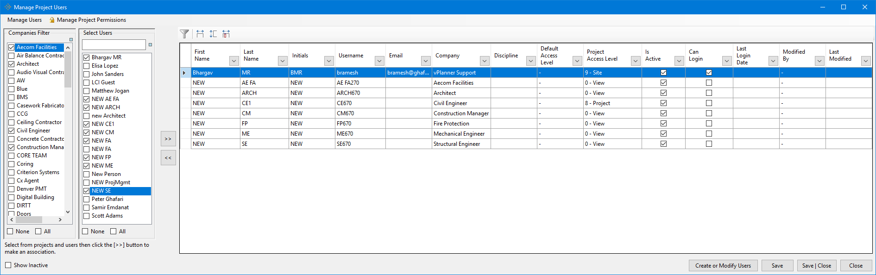Click the app icon in title bar
876x275 pixels.
[7, 7]
